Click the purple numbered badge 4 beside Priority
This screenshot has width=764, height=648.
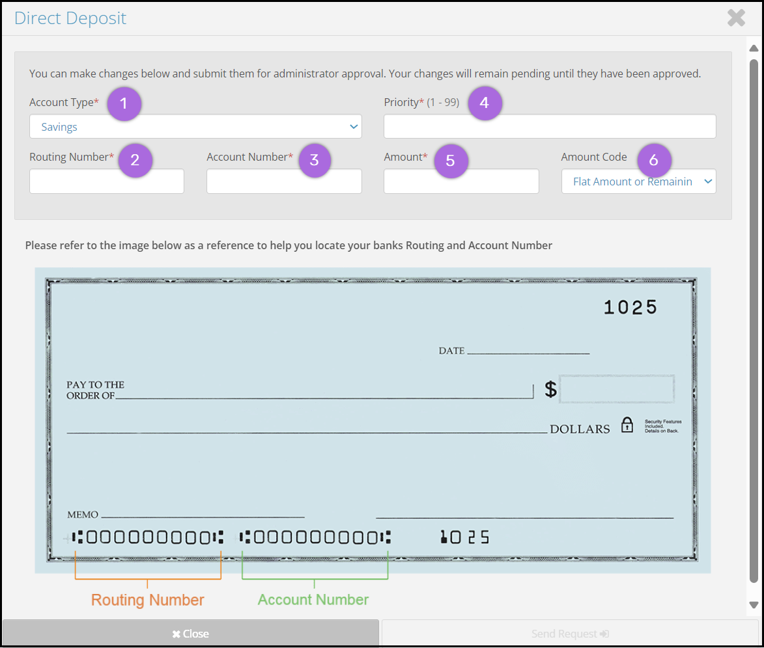(485, 103)
